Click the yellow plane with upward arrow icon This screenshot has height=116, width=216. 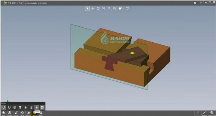click(x=26, y=107)
